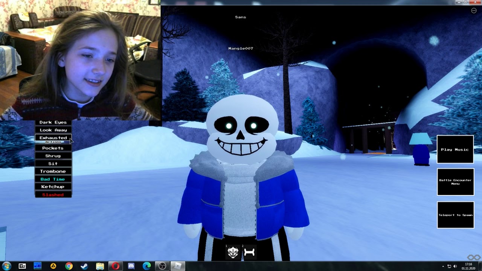Open Microsoft Edge from the taskbar
The height and width of the screenshot is (271, 482).
click(146, 266)
